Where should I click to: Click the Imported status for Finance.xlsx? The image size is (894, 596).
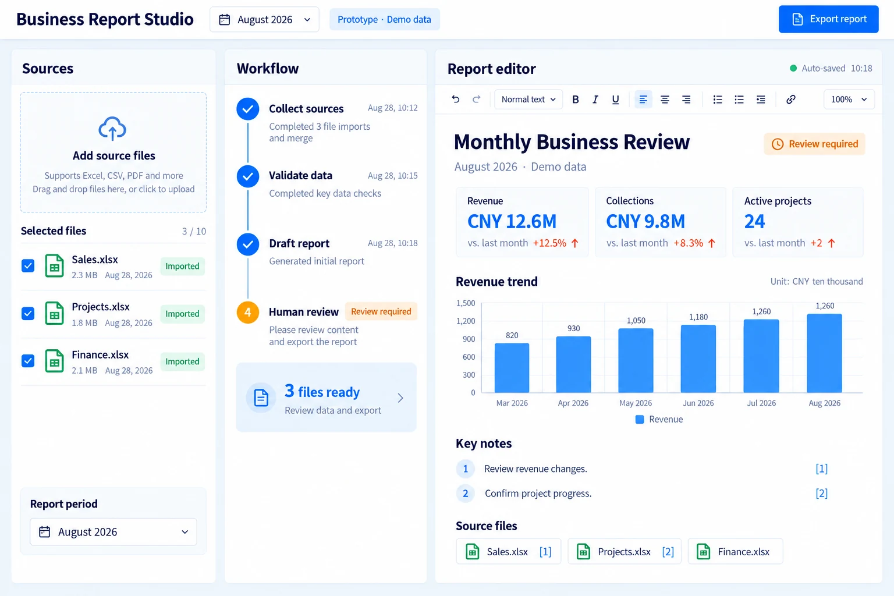tap(182, 361)
